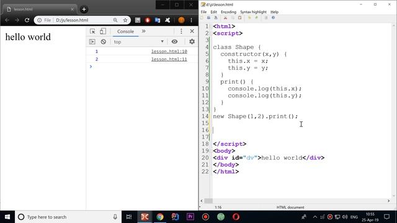Open the Syntax highlight menu
Viewport: 397px width, 223px height.
point(253,12)
